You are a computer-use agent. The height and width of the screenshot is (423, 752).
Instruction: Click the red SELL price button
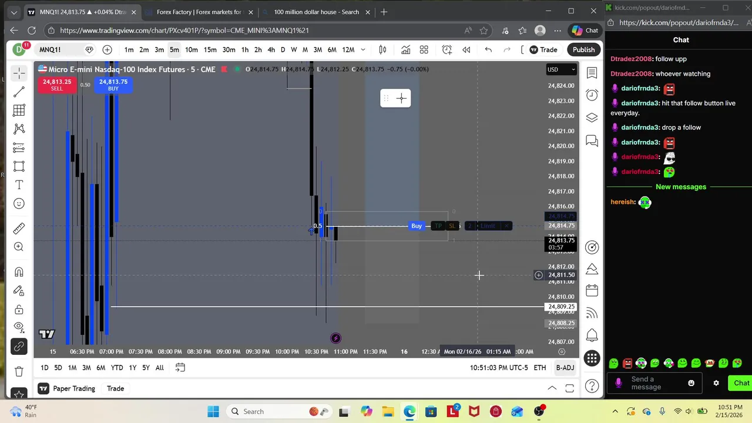click(56, 85)
